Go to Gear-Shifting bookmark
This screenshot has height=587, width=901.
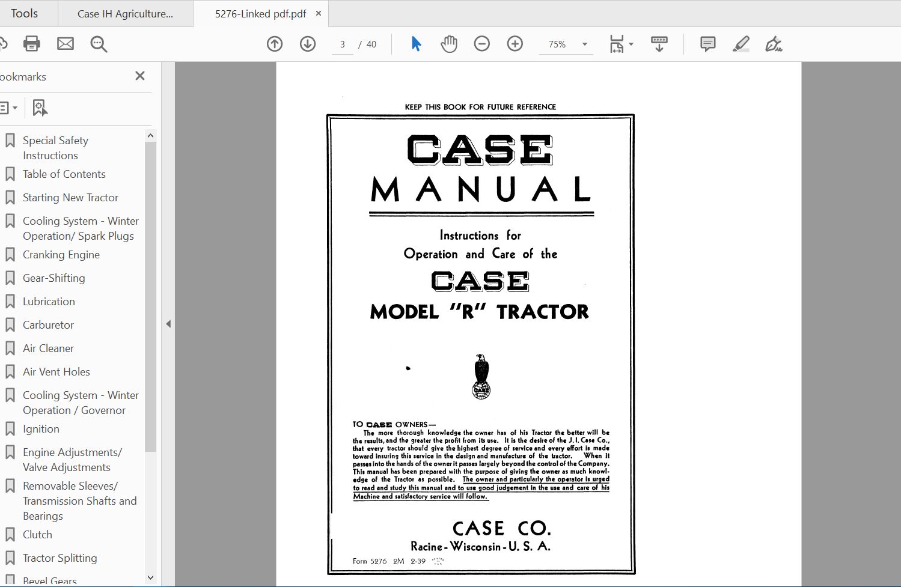coord(53,278)
